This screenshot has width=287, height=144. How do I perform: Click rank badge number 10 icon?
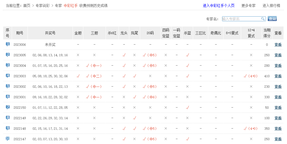8,139
